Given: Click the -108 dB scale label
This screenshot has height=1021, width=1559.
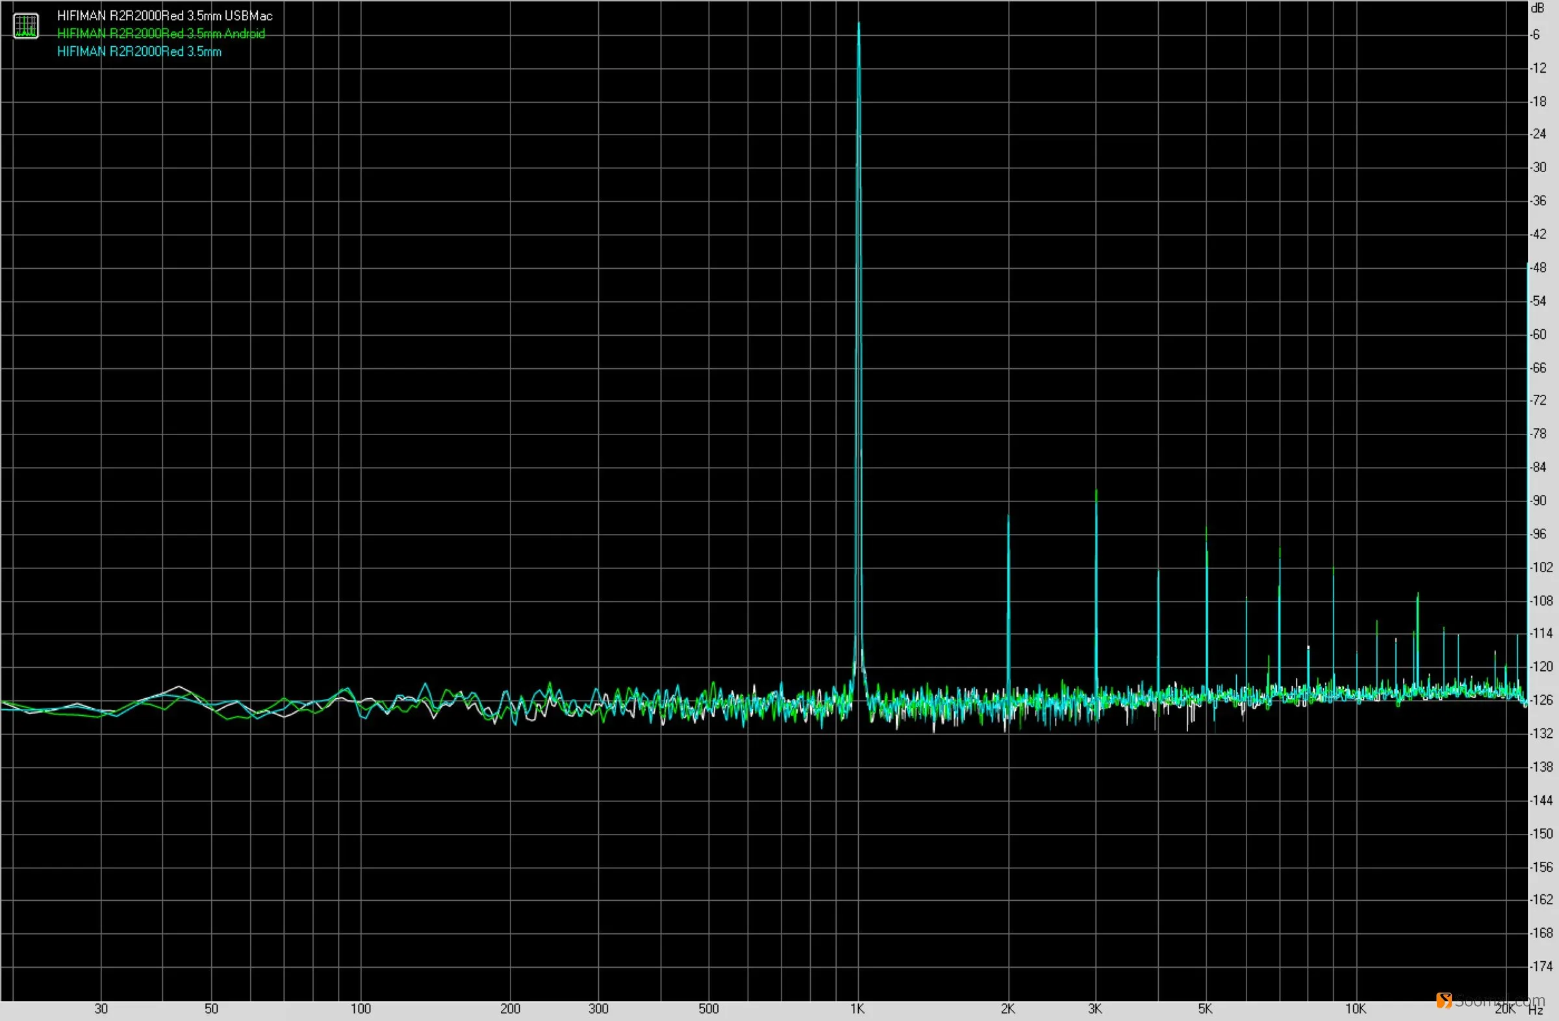Looking at the screenshot, I should click(x=1541, y=601).
